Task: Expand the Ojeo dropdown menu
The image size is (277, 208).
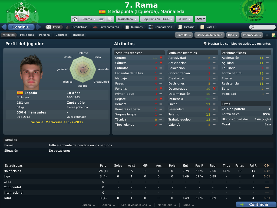Action: tap(233, 35)
